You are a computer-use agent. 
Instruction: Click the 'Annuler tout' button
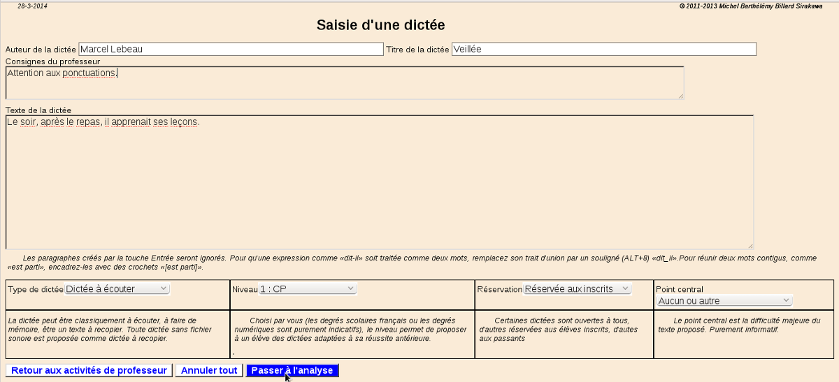coord(209,371)
